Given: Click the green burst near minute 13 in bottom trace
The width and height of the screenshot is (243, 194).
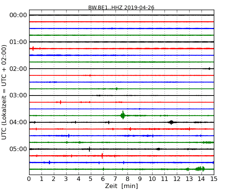Looking at the screenshot, I should (x=188, y=169).
